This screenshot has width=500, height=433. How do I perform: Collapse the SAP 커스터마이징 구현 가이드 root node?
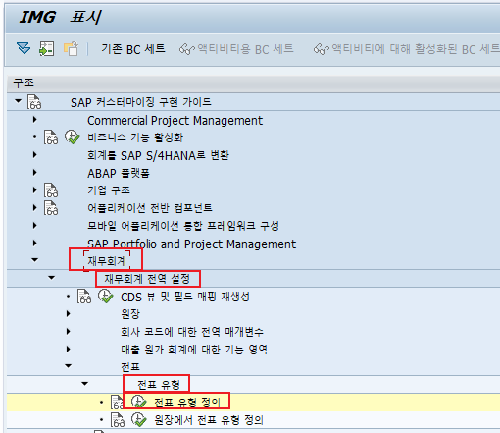pyautogui.click(x=19, y=101)
